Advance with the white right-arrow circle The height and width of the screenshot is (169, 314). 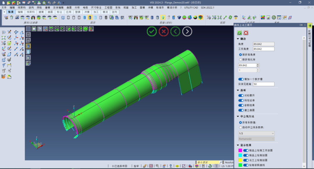click(187, 31)
